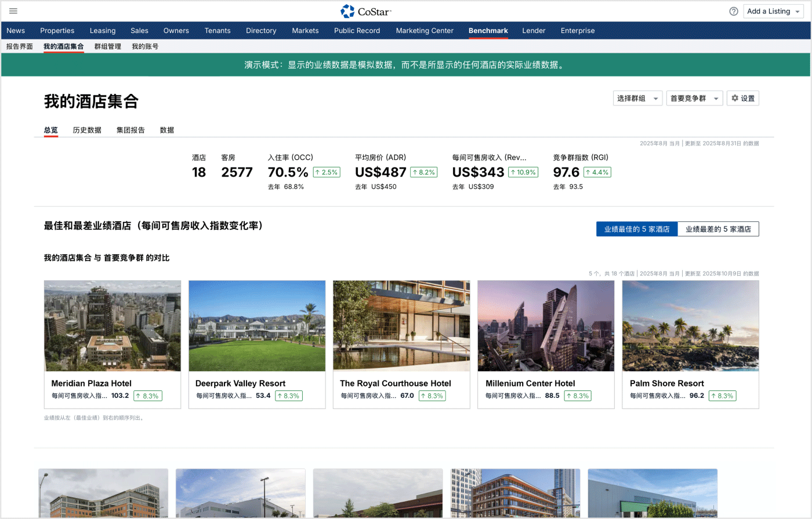
Task: Open the Markets menu item
Action: tap(305, 31)
